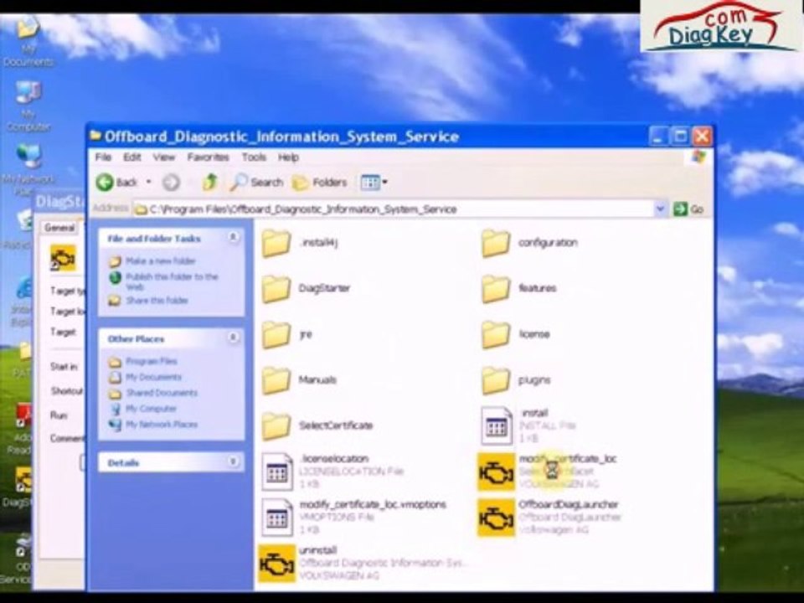Click the DiagStarter engine icon in Properties dialog
This screenshot has width=804, height=603.
pos(63,257)
